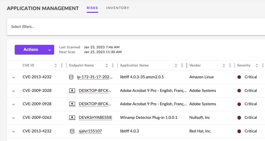Image resolution: width=265 pixels, height=141 pixels.
Task: Switch to the Inventory tab
Action: click(117, 8)
